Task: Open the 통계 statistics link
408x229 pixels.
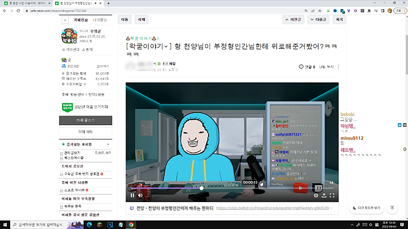Action: [87, 49]
